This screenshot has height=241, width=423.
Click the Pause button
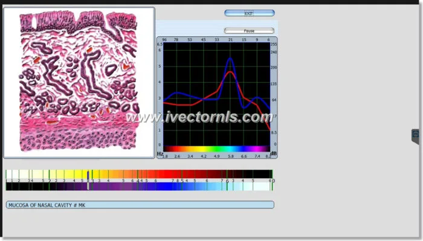(x=249, y=31)
